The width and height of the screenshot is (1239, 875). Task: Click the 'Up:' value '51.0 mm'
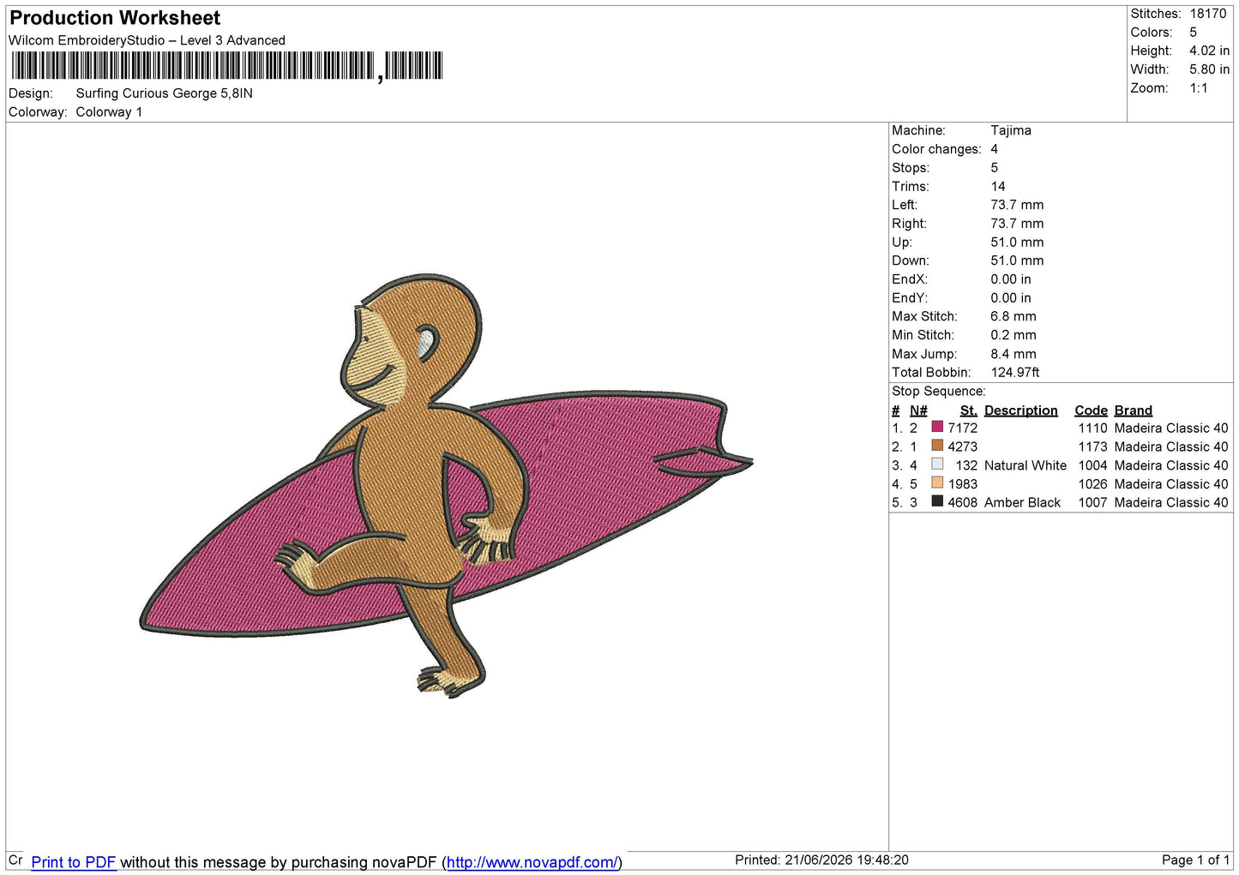click(1017, 242)
